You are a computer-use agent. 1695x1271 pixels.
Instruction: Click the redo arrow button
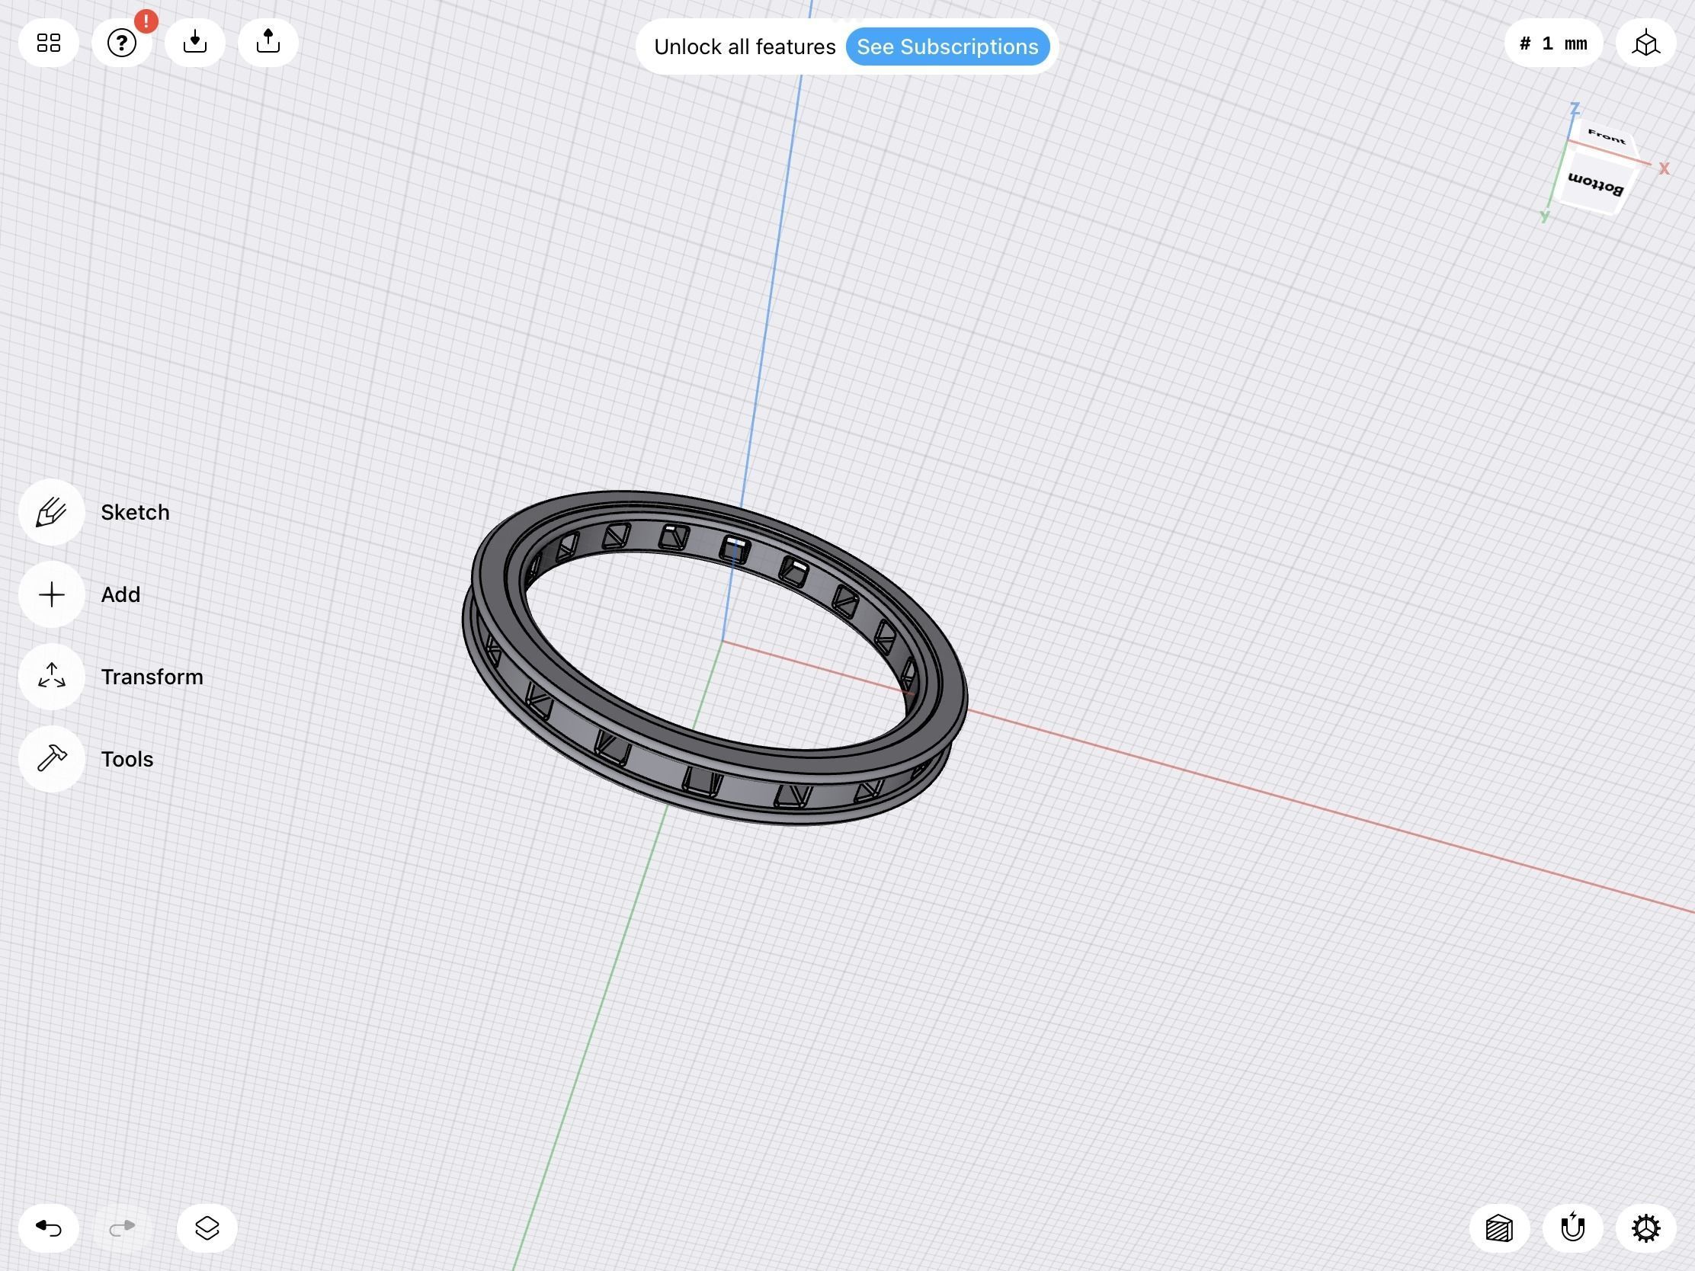point(122,1228)
